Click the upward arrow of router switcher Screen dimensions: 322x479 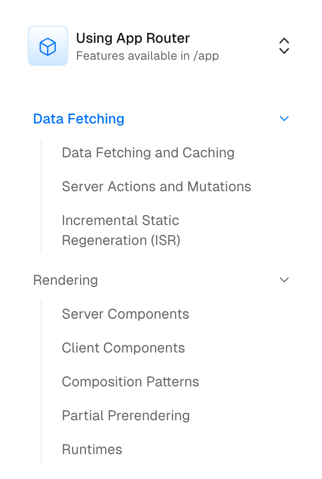tap(284, 41)
